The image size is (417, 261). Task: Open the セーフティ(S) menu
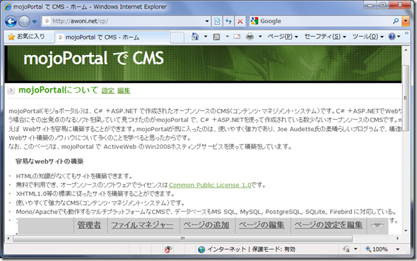[325, 37]
